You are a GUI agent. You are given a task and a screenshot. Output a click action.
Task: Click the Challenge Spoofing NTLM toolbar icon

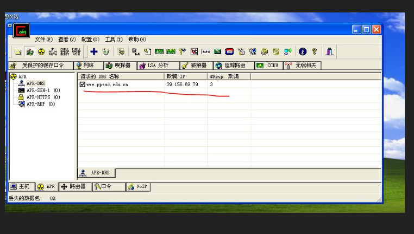76,51
